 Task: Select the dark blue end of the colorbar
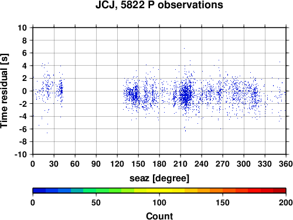pos(39,191)
